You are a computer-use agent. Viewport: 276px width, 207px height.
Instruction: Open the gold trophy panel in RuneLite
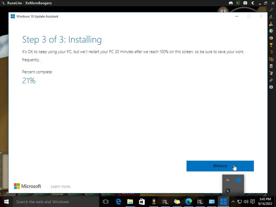(x=271, y=45)
